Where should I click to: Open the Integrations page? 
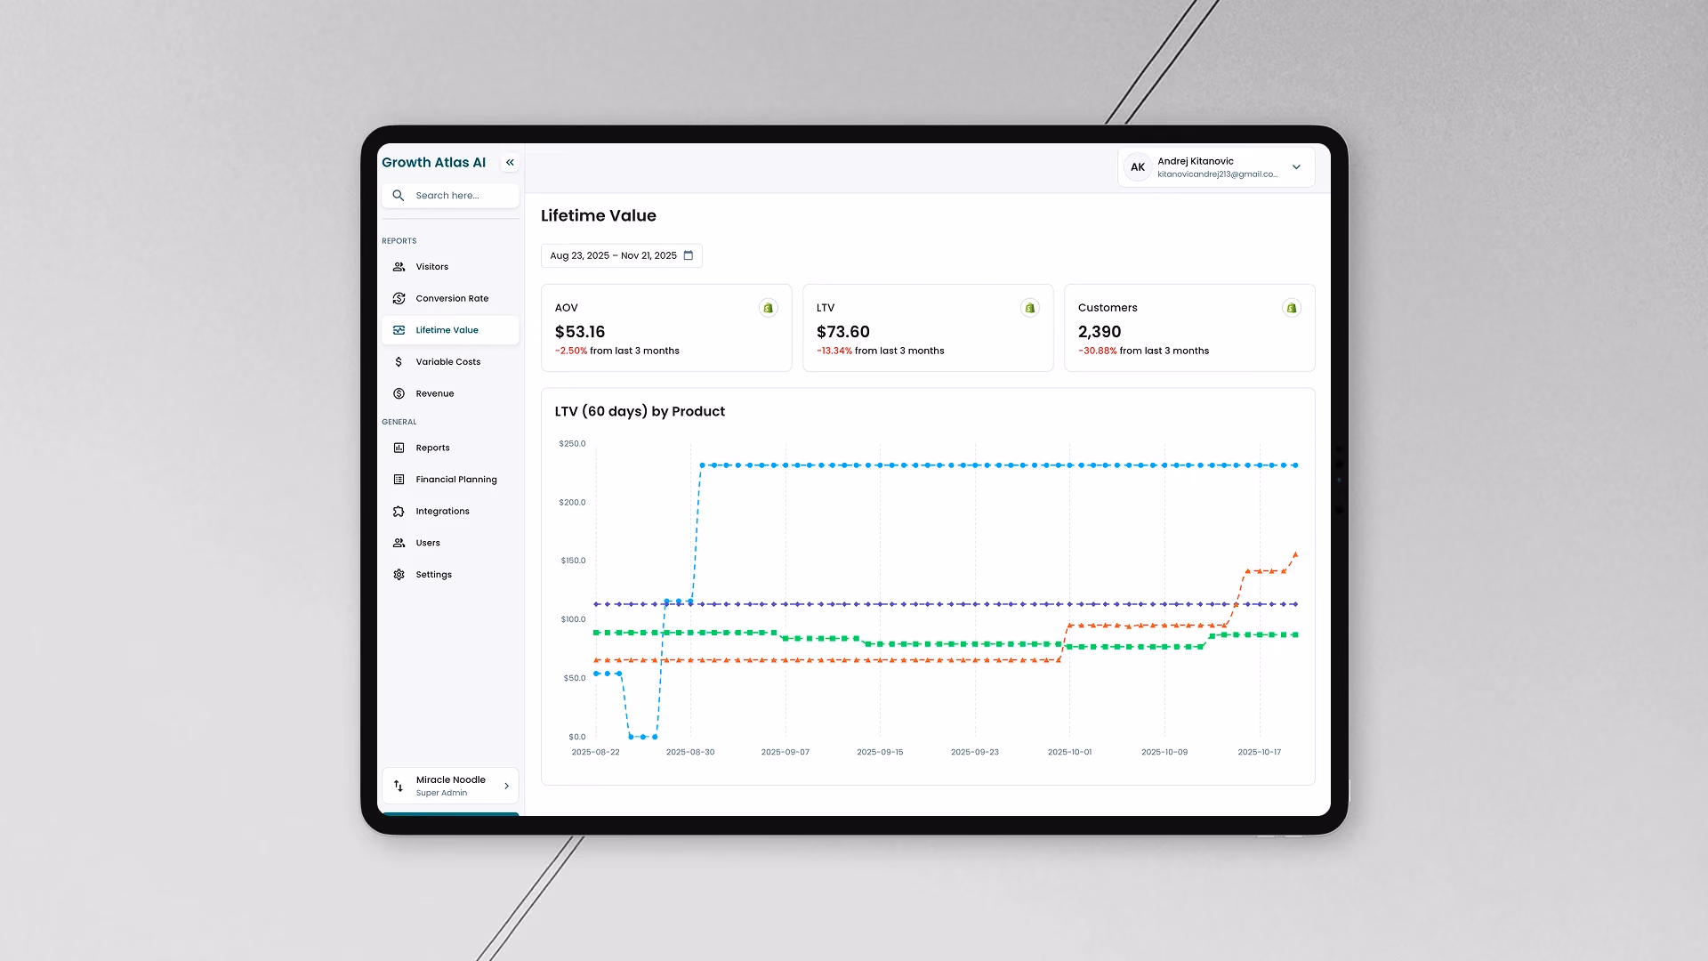(x=450, y=512)
